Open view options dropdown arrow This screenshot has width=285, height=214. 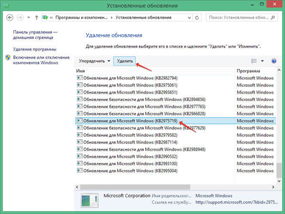click(x=262, y=61)
